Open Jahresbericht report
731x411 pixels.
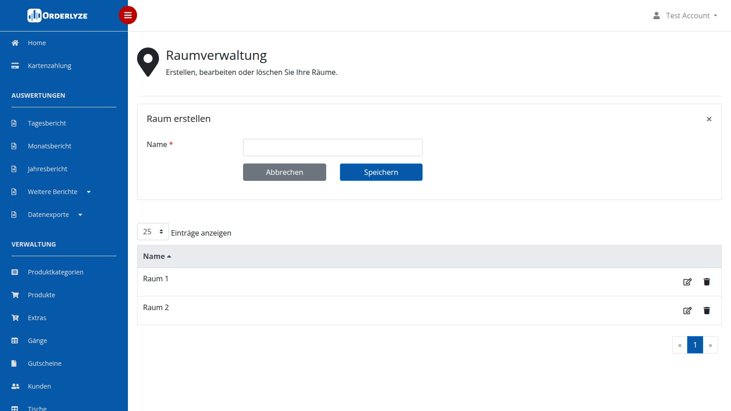(48, 169)
